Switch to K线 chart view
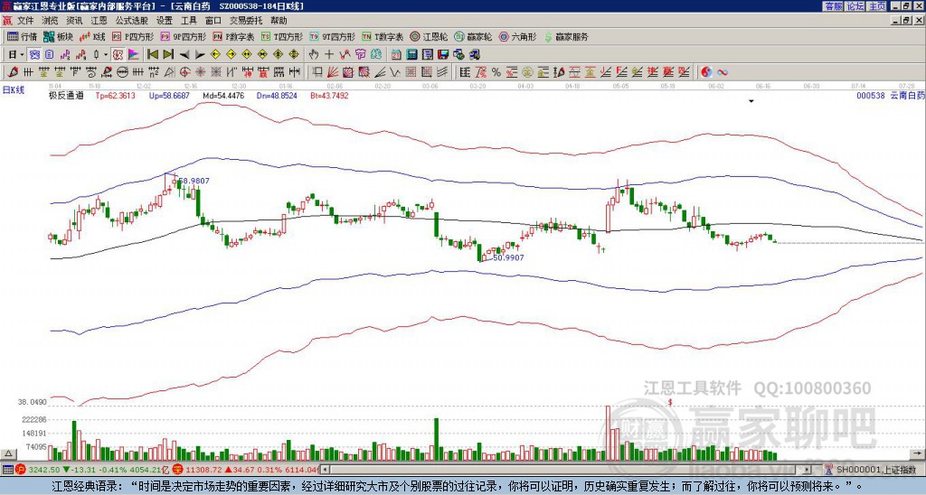The height and width of the screenshot is (495, 926). pos(92,36)
